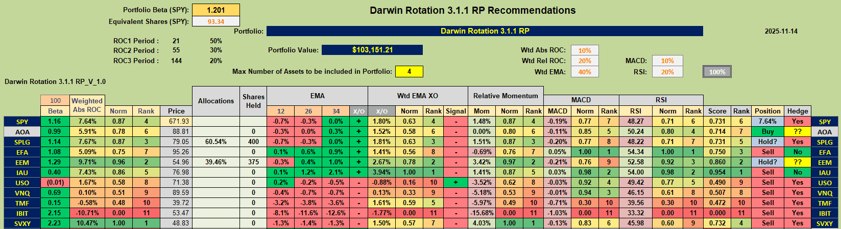The width and height of the screenshot is (841, 229).
Task: Click the Mom column header
Action: click(x=482, y=111)
